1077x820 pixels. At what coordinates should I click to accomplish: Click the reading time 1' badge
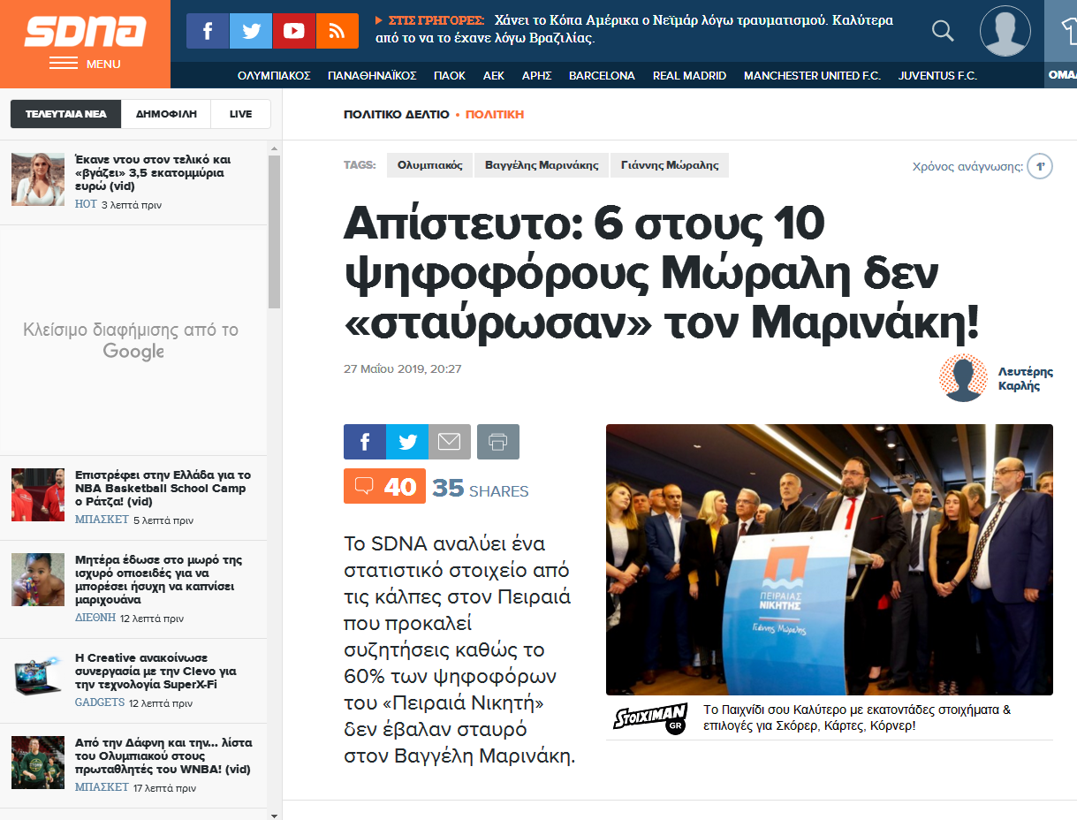(1040, 166)
